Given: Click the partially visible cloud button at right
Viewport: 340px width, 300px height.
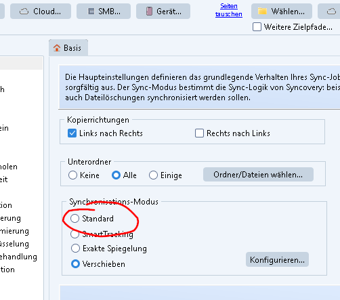Looking at the screenshot, I should (329, 11).
